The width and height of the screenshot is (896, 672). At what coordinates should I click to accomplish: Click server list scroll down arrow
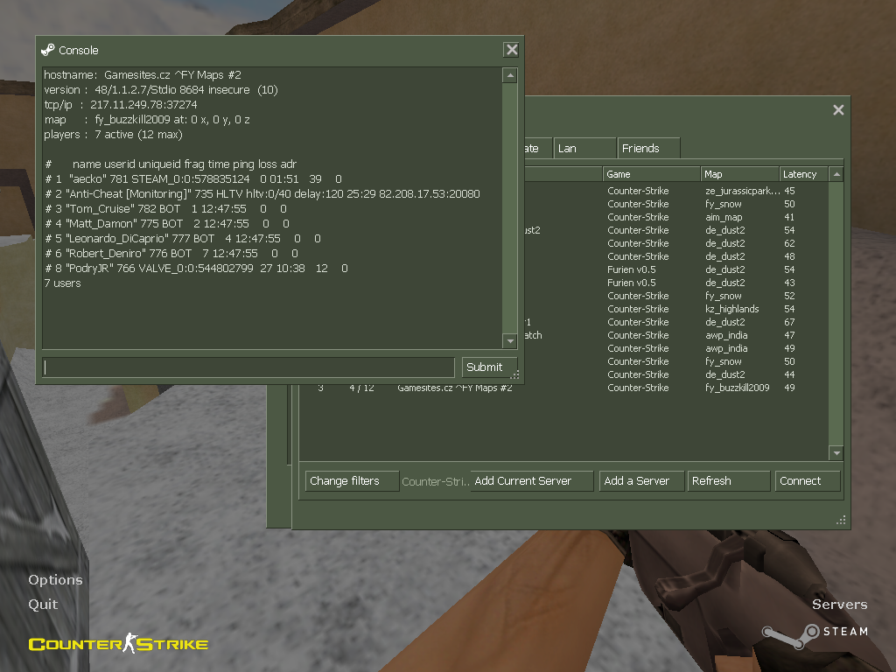pyautogui.click(x=836, y=453)
